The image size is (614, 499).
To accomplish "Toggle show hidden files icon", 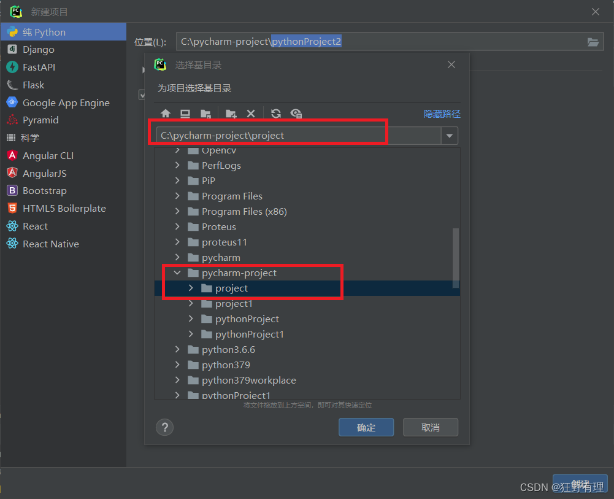I will [296, 114].
